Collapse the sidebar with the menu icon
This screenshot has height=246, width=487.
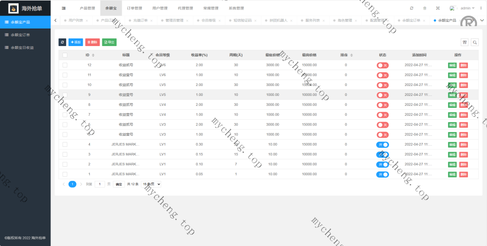(x=64, y=8)
